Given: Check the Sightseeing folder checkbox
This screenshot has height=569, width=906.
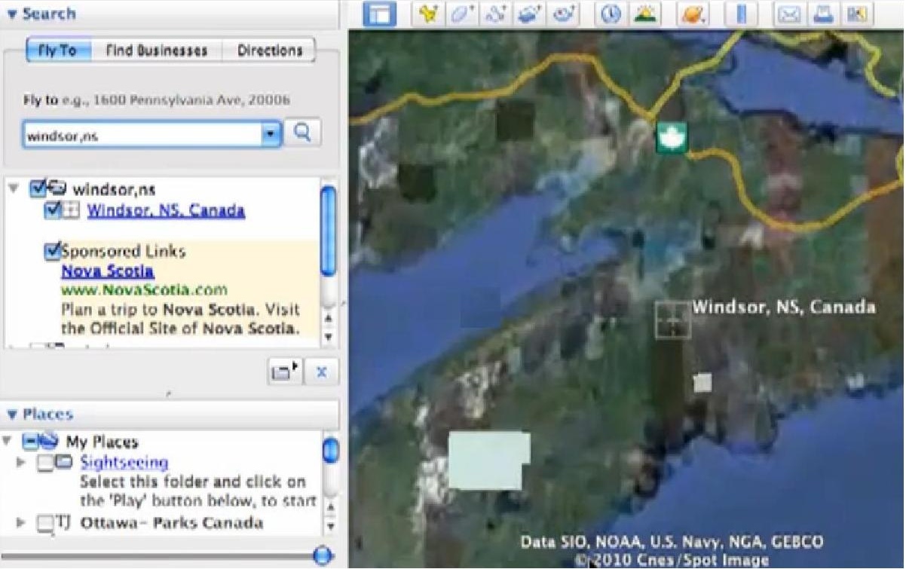Looking at the screenshot, I should [x=45, y=463].
